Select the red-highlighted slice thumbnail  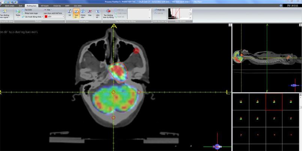tap(273, 102)
